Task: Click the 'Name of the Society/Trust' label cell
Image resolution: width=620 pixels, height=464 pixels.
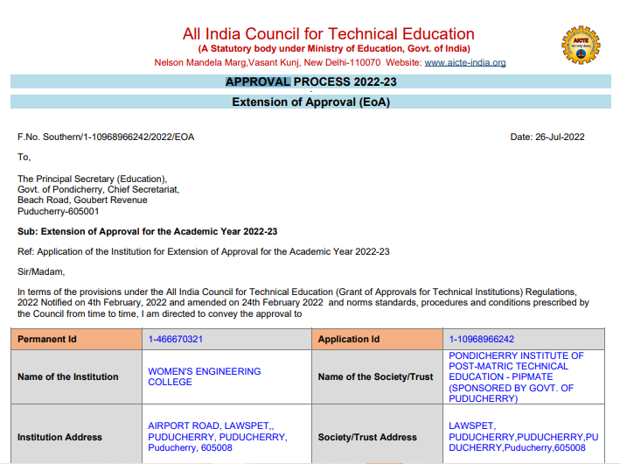Action: (x=377, y=377)
